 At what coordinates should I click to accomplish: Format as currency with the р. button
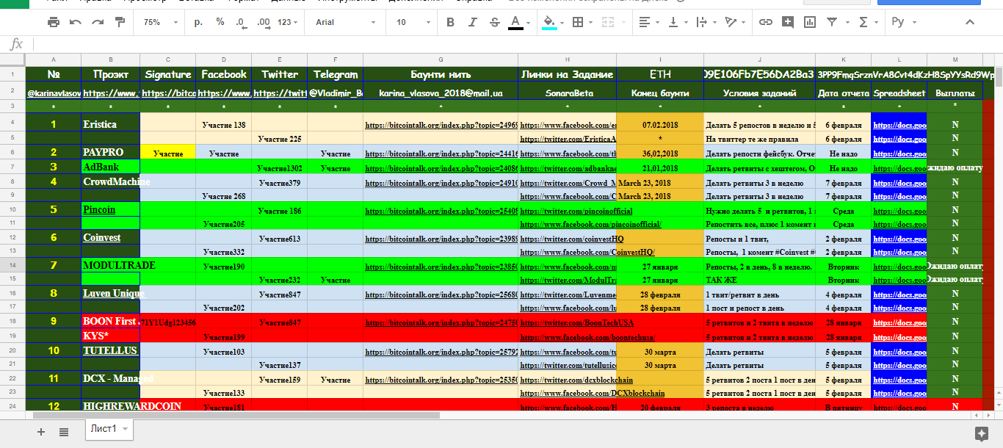[x=198, y=22]
